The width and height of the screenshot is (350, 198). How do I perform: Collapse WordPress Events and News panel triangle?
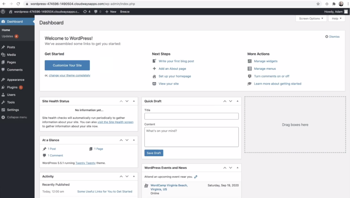coord(238,168)
